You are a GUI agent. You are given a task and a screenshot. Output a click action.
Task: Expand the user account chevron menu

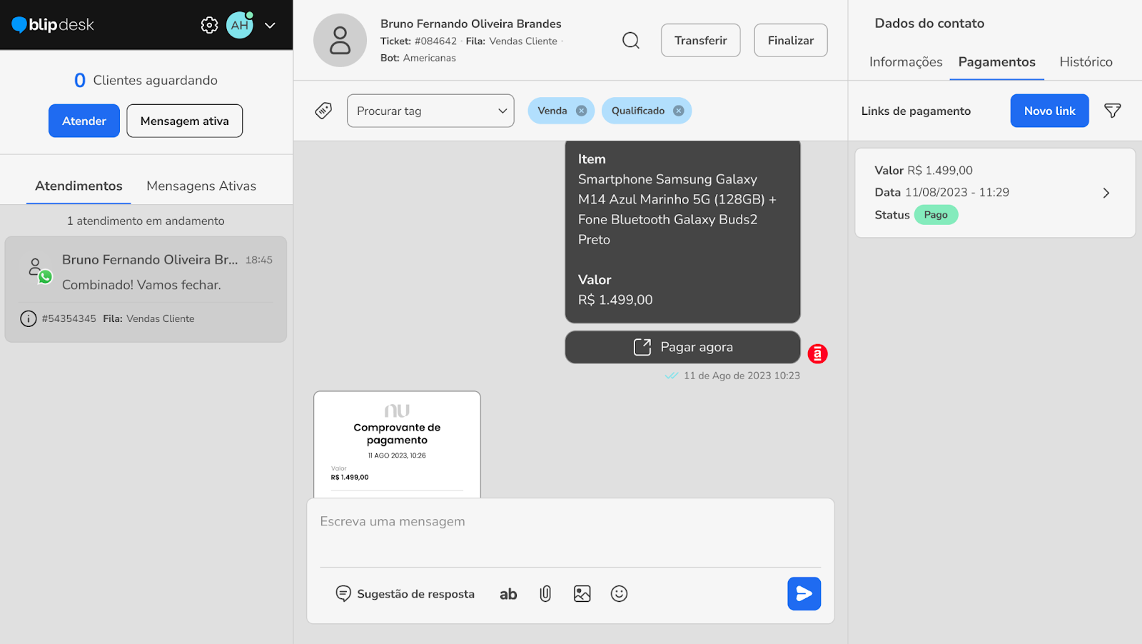click(x=270, y=25)
